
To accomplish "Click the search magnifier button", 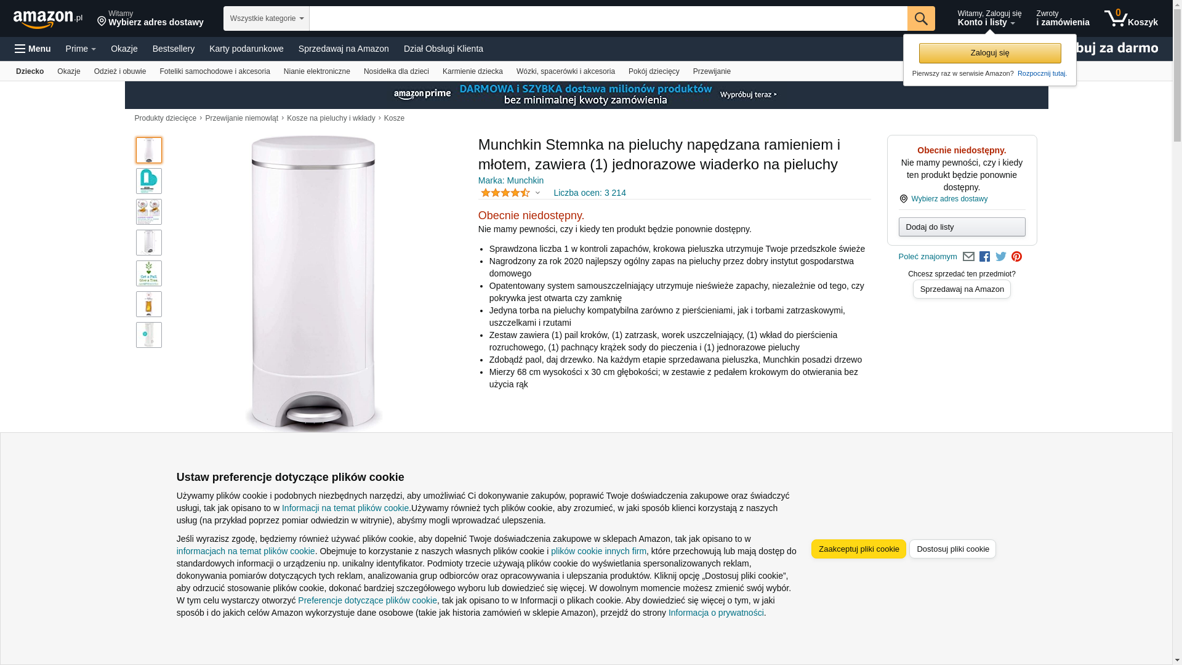I will (921, 18).
